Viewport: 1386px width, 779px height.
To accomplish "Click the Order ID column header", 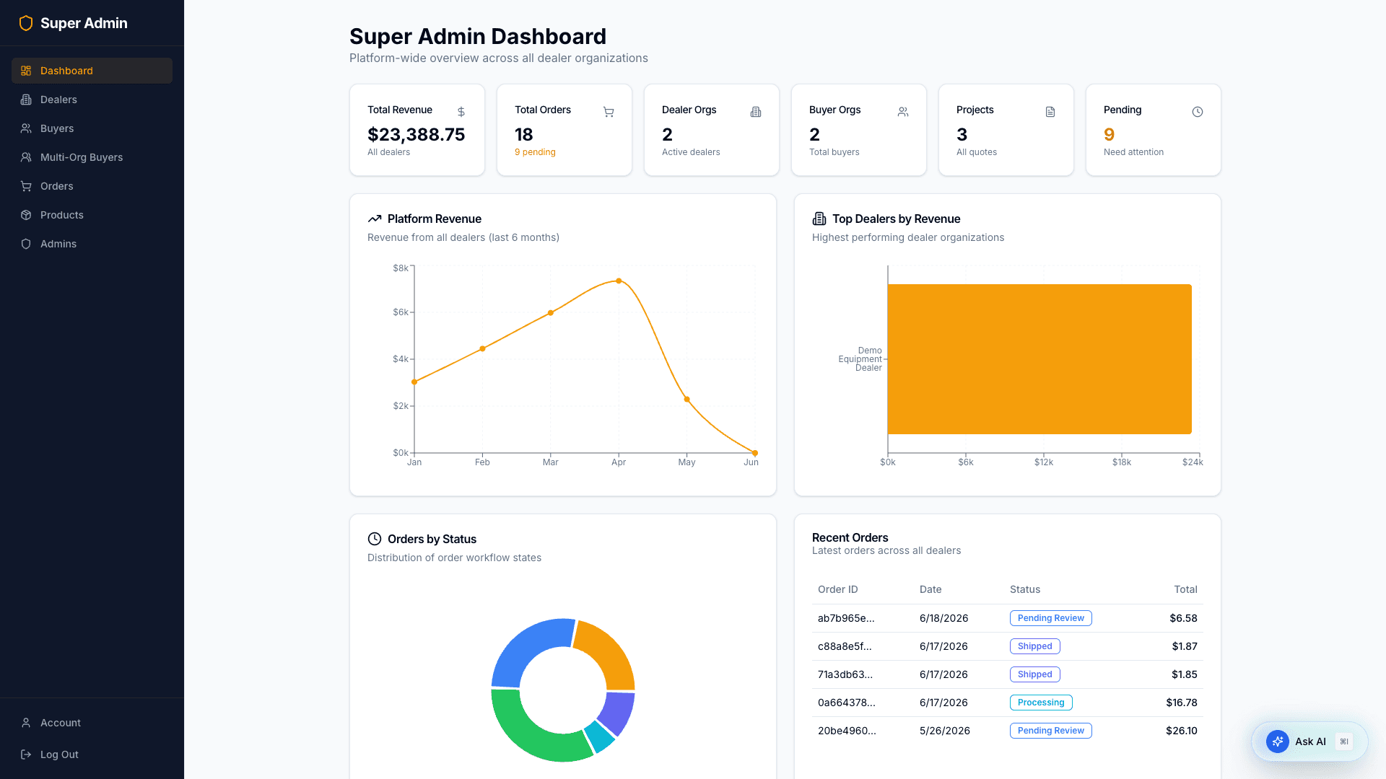I will pyautogui.click(x=838, y=589).
